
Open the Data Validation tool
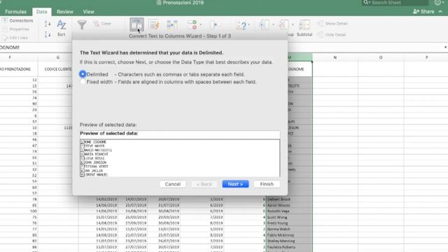point(192,24)
